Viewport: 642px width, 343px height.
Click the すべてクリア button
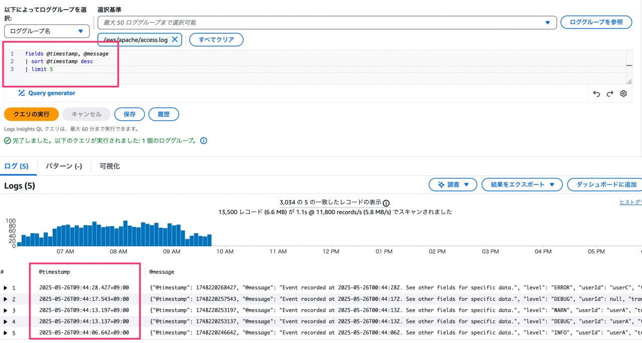pyautogui.click(x=216, y=40)
